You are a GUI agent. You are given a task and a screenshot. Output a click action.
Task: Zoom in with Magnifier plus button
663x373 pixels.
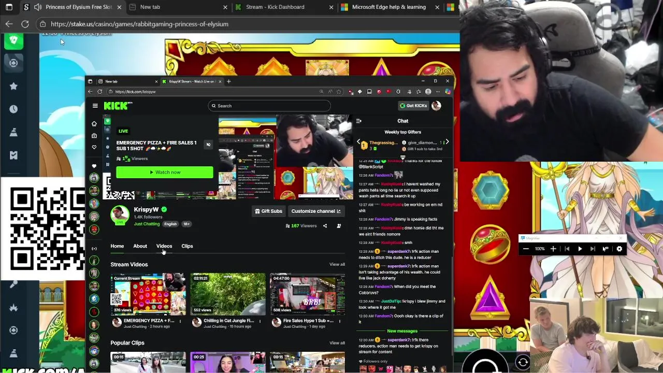pyautogui.click(x=553, y=249)
